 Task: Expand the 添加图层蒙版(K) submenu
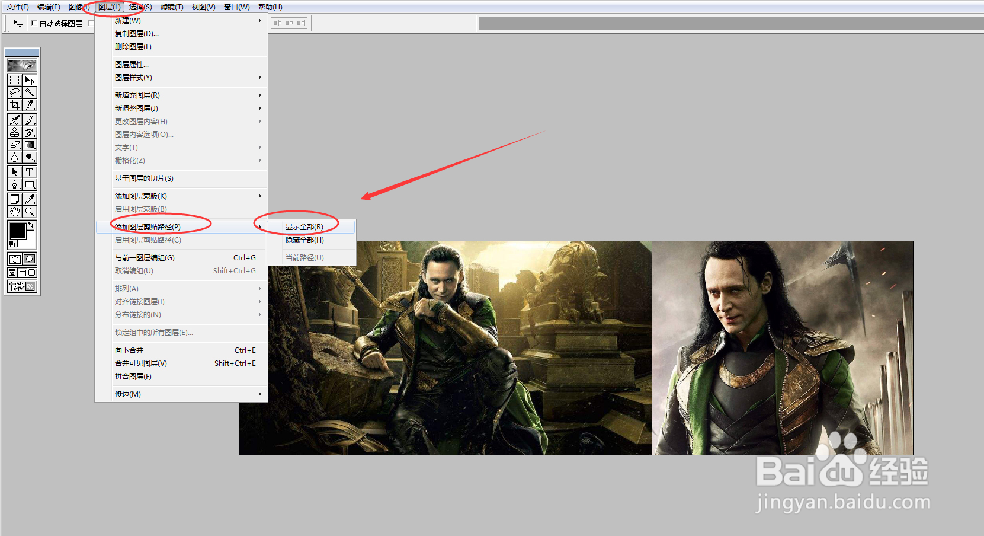click(x=182, y=196)
